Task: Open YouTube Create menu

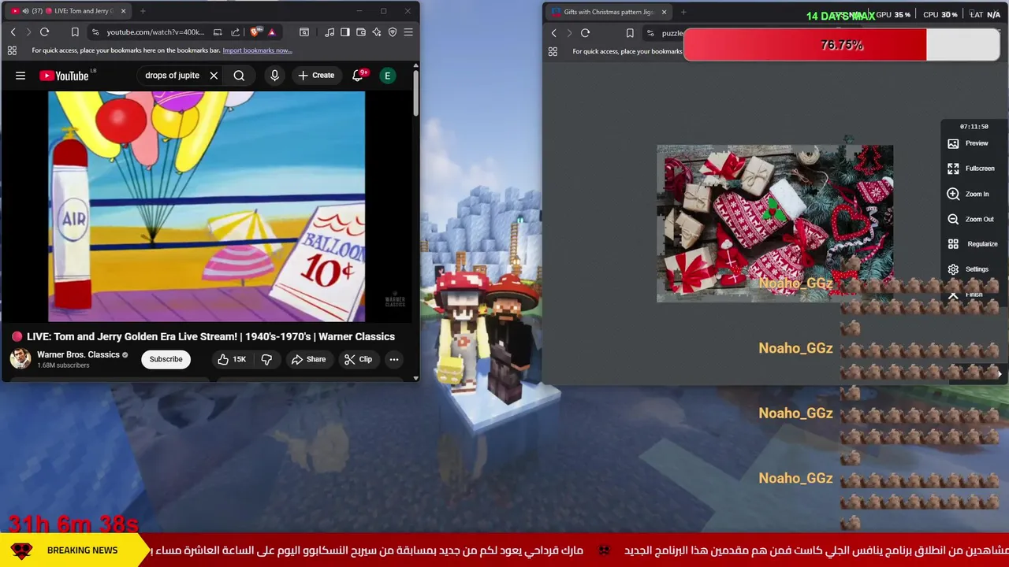Action: coord(316,76)
